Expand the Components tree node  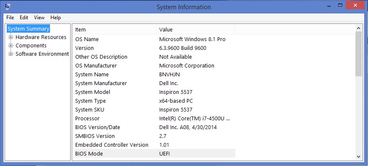(x=11, y=46)
